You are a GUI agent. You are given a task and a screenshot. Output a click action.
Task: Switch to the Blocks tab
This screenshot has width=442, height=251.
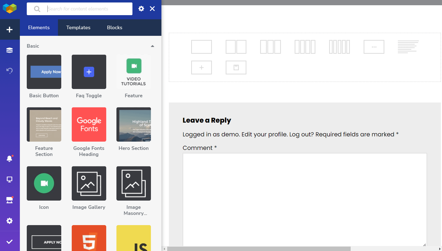115,28
